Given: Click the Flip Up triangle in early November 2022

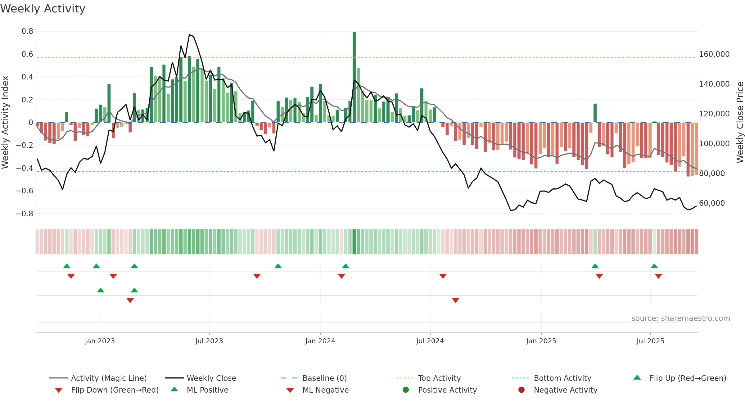Looking at the screenshot, I should pos(67,266).
